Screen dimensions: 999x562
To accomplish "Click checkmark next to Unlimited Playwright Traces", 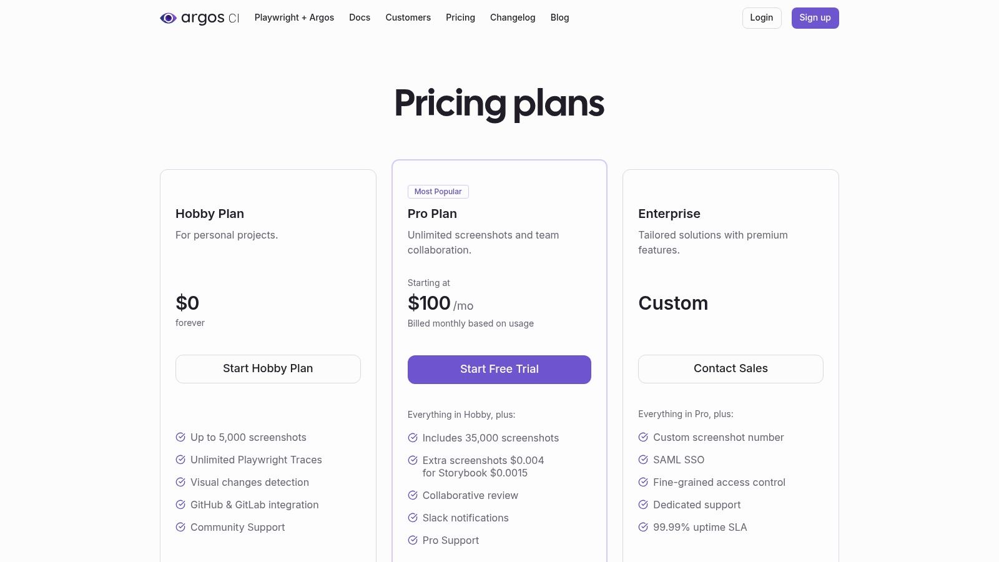I will [181, 460].
